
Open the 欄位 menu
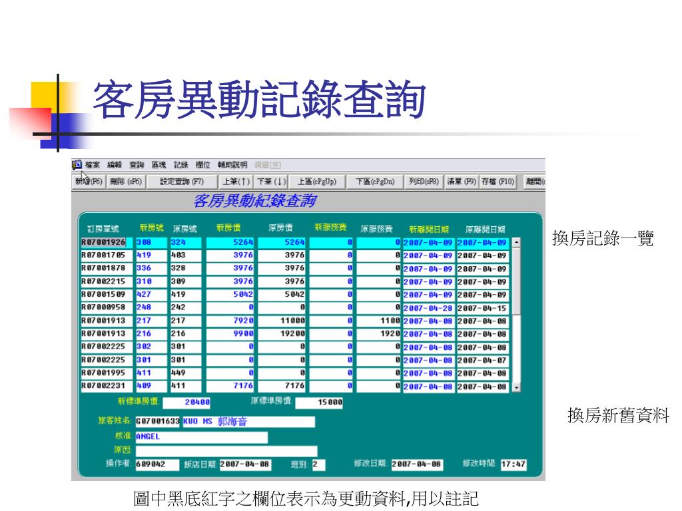coord(202,165)
